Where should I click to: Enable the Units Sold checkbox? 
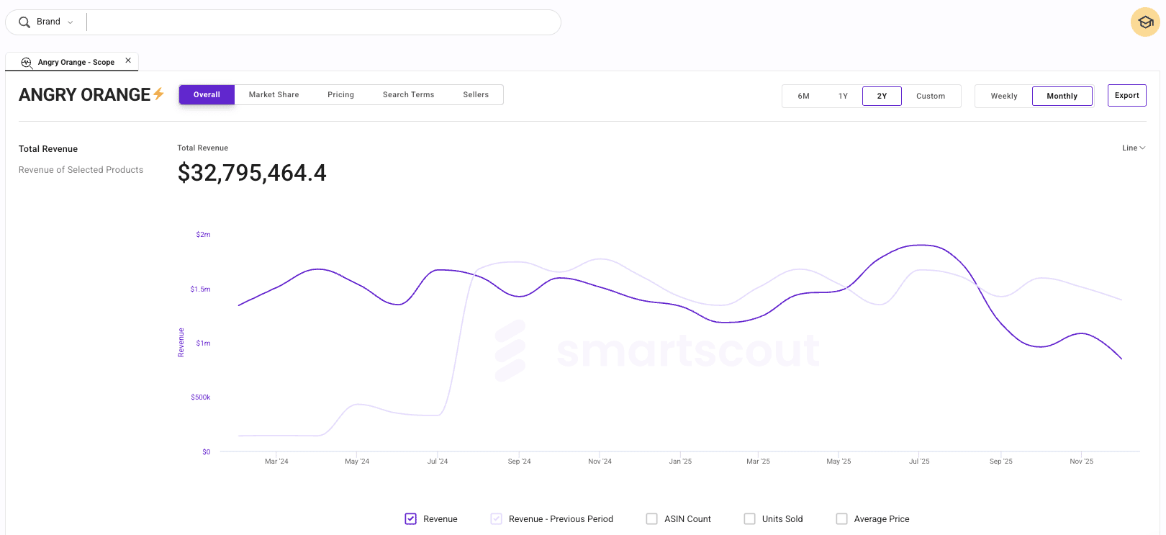pyautogui.click(x=750, y=518)
